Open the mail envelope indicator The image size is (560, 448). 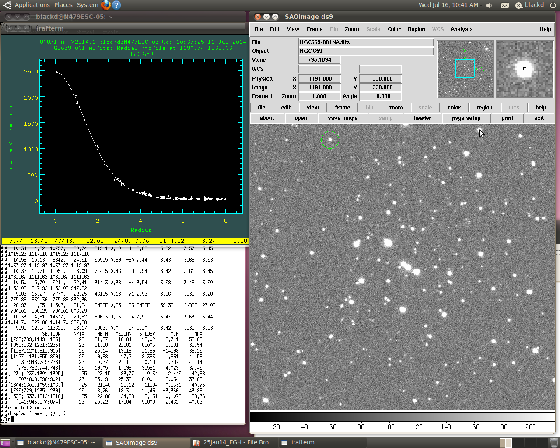click(505, 5)
